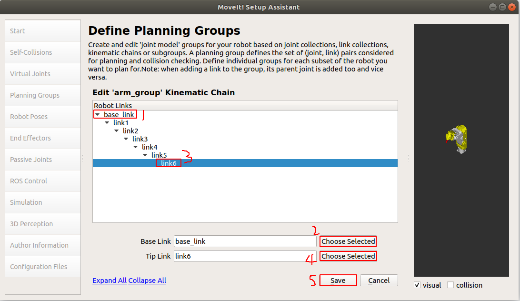Focus the Base Link text field
520x301 pixels.
(245, 241)
